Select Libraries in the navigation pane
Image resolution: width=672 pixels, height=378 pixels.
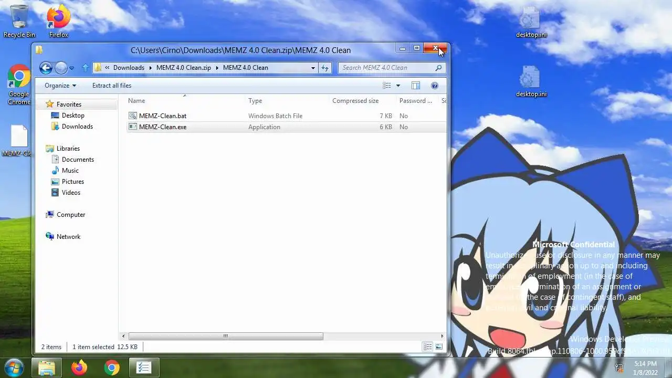pos(68,149)
